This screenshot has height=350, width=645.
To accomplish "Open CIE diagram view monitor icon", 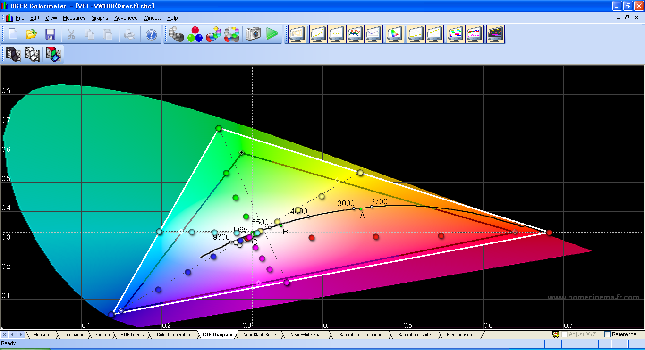I will (x=395, y=34).
